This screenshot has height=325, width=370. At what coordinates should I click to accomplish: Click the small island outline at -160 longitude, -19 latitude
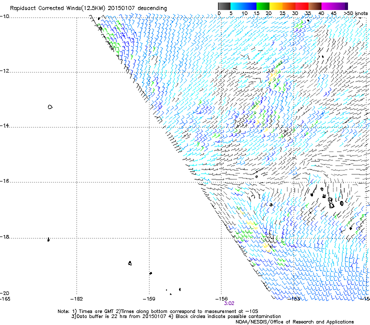(x=130, y=263)
